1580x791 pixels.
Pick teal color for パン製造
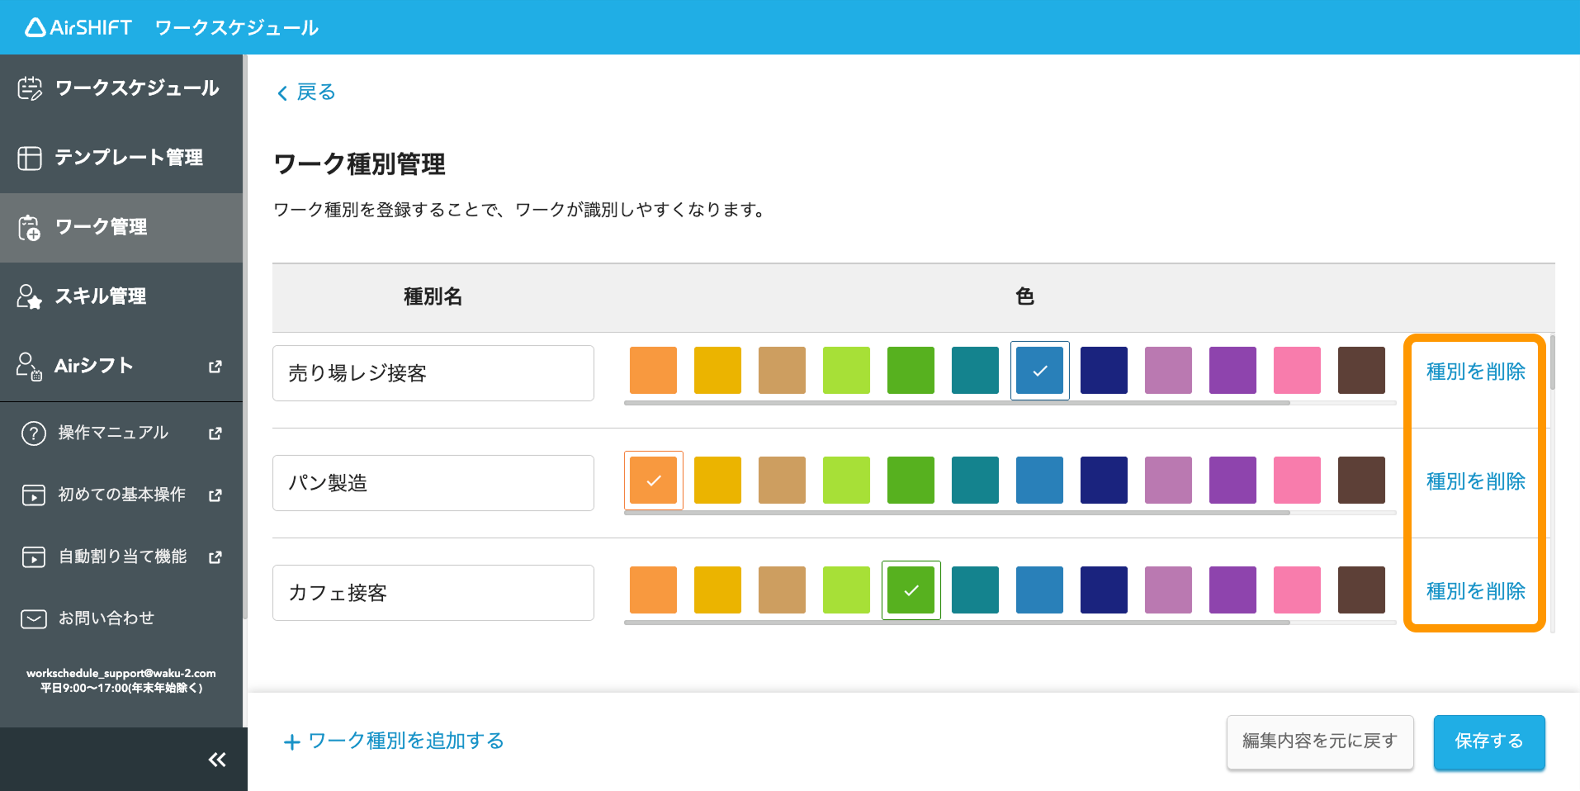point(975,480)
